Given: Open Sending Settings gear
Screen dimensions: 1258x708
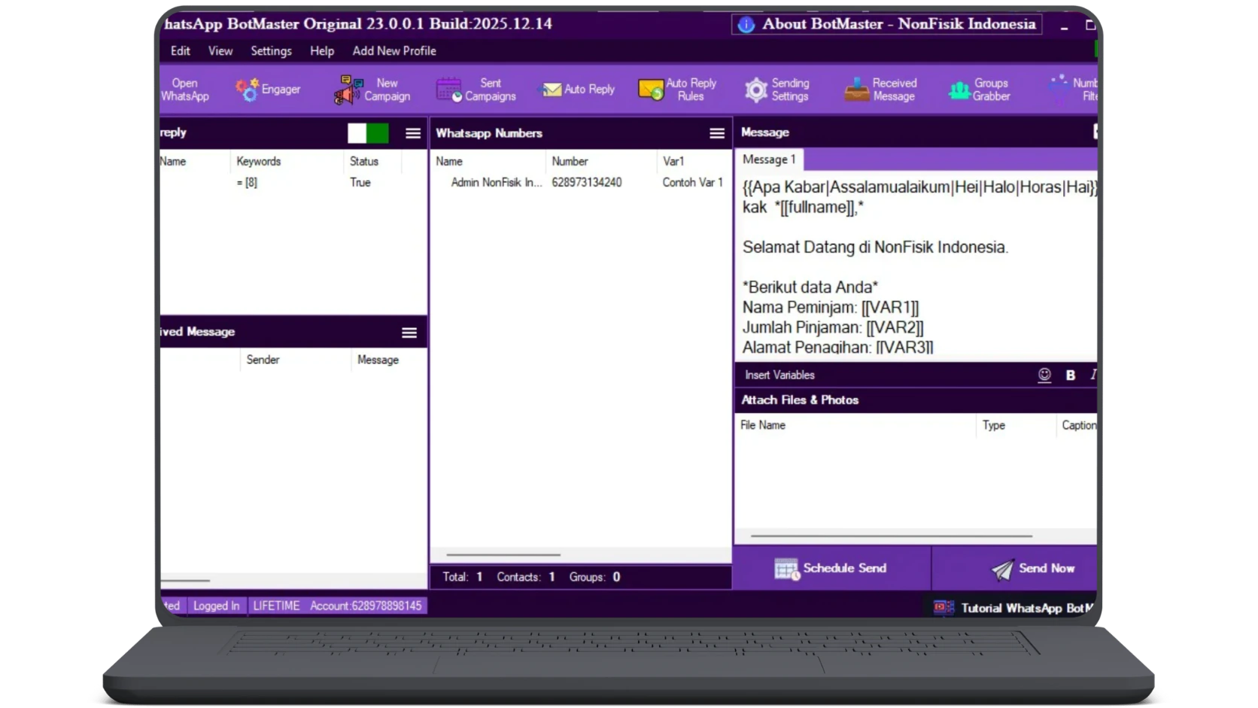Looking at the screenshot, I should 777,90.
